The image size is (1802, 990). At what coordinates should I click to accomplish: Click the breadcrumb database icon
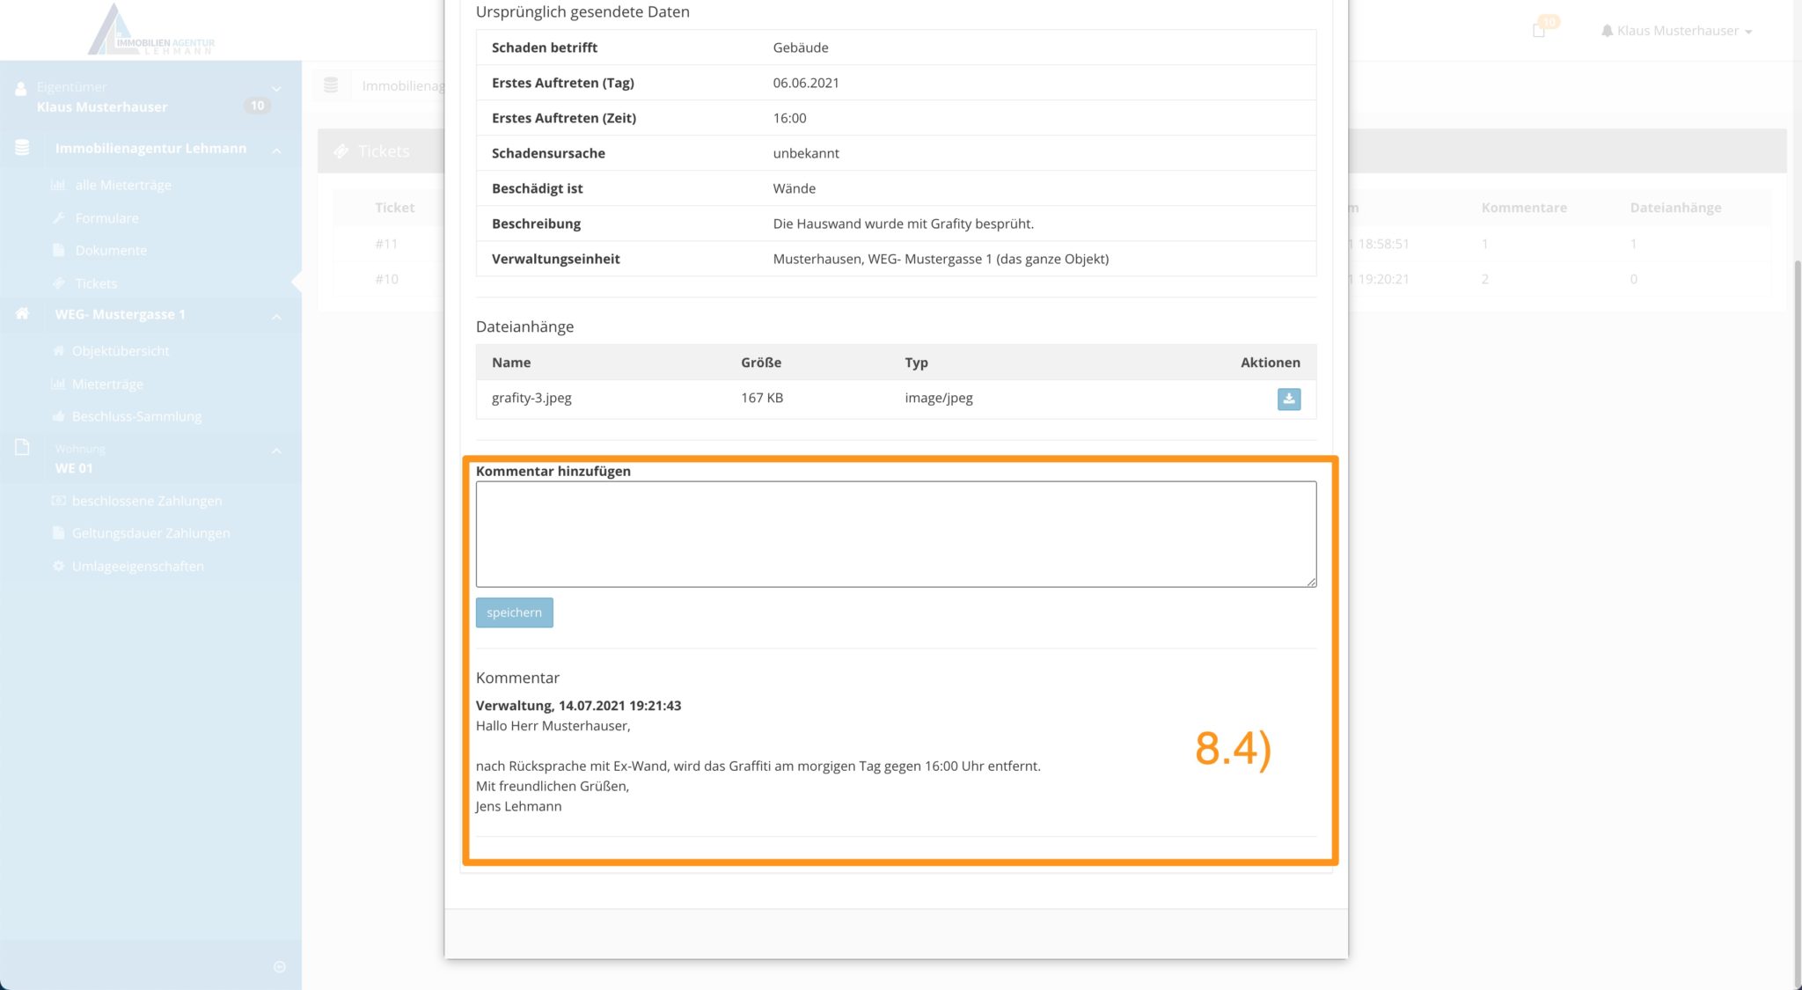[x=331, y=85]
